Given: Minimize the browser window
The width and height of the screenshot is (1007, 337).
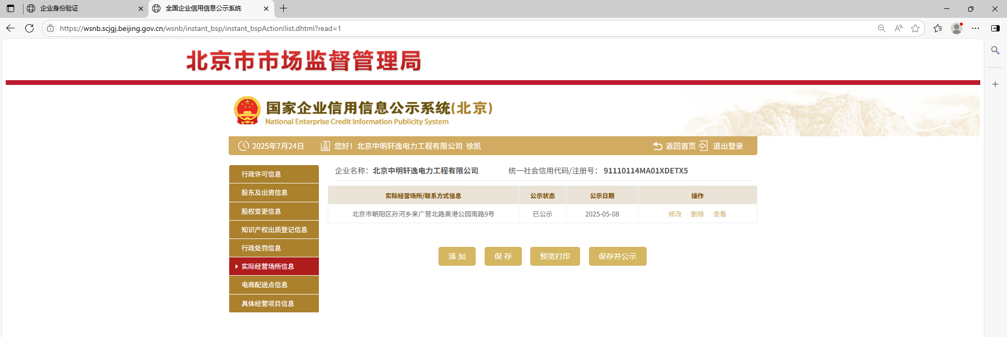Looking at the screenshot, I should point(947,8).
